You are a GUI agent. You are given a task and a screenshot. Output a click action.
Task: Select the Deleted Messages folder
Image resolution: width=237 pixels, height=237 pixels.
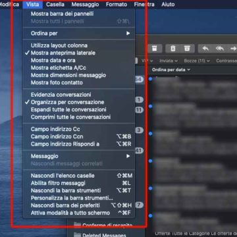100,234
